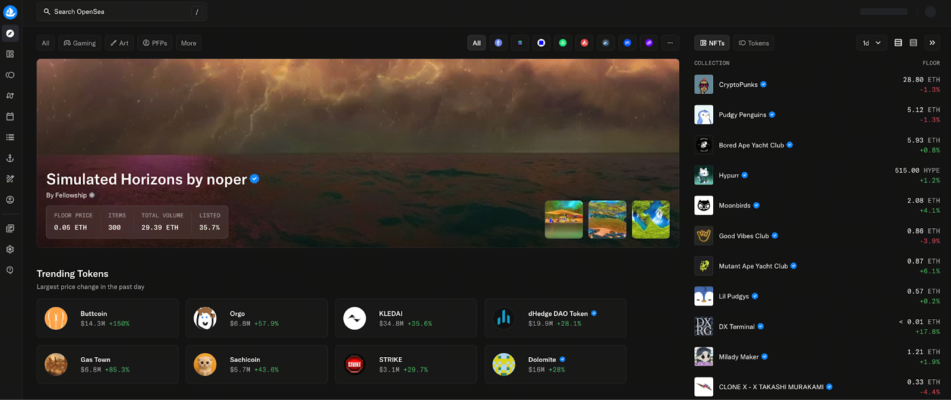
Task: Open the 1d time range dropdown
Action: pyautogui.click(x=871, y=43)
